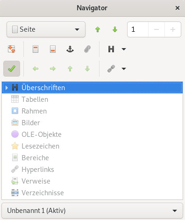Viewport: 185px width, 220px height.
Task: Click the Demote Level right arrow
Action: point(53,69)
